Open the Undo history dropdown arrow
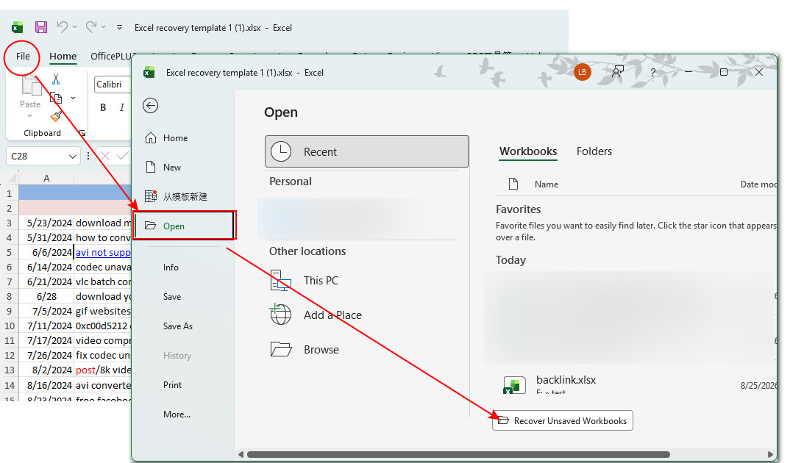The height and width of the screenshot is (463, 790). click(74, 27)
